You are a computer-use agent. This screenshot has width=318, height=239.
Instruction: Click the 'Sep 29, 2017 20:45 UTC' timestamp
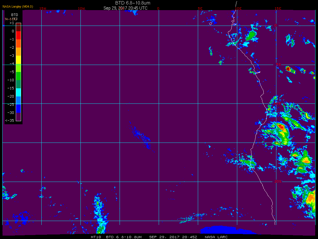click(126, 8)
